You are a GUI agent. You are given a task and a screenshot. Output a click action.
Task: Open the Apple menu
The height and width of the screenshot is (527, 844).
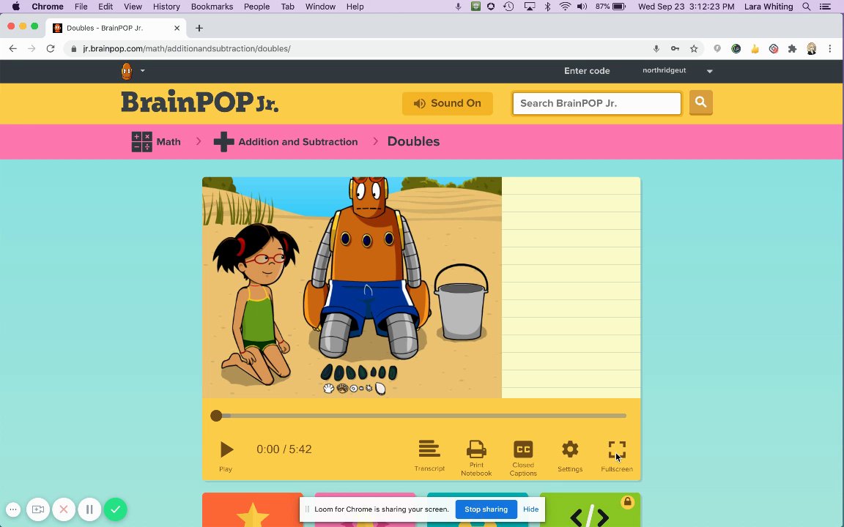pyautogui.click(x=15, y=7)
